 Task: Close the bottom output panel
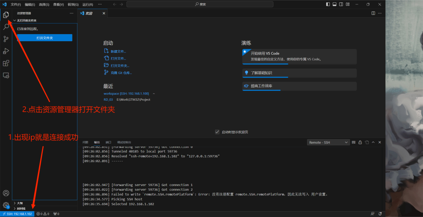coord(380,142)
